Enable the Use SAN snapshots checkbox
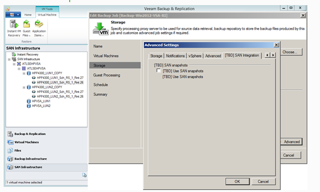The image size is (320, 192). [x=158, y=71]
